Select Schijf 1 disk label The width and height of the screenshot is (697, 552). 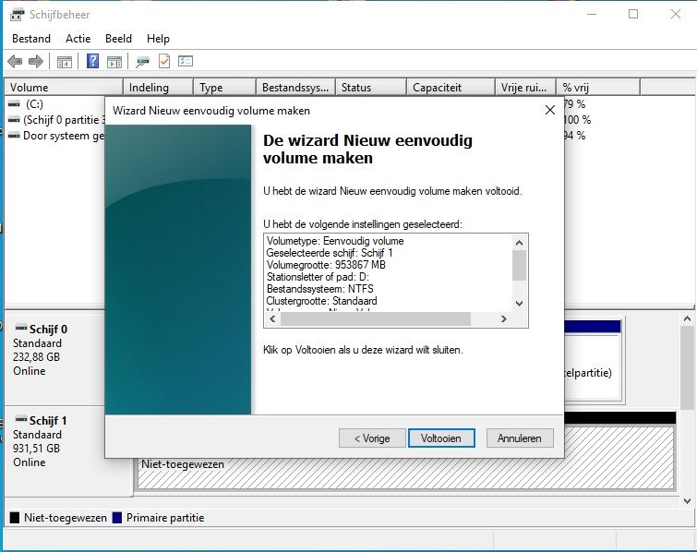48,421
